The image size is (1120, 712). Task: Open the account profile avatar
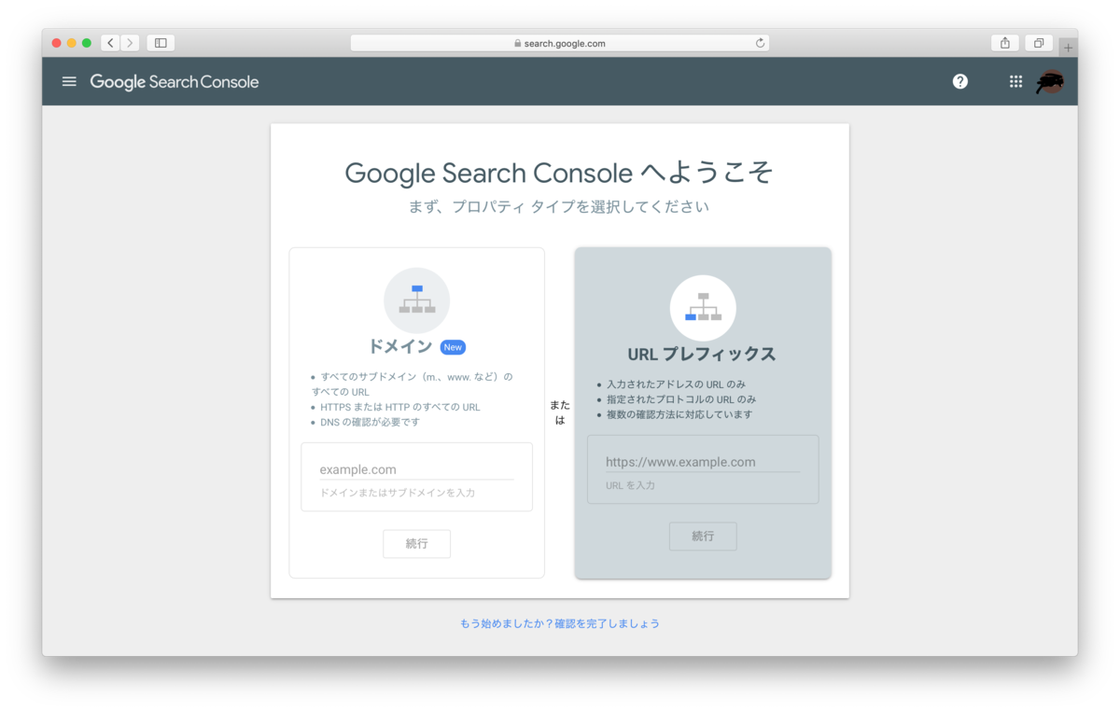pos(1050,82)
